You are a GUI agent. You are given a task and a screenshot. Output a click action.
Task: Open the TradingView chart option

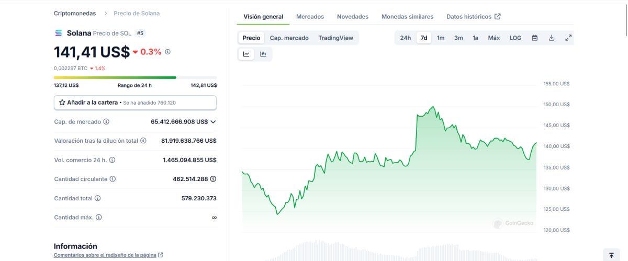pos(335,38)
